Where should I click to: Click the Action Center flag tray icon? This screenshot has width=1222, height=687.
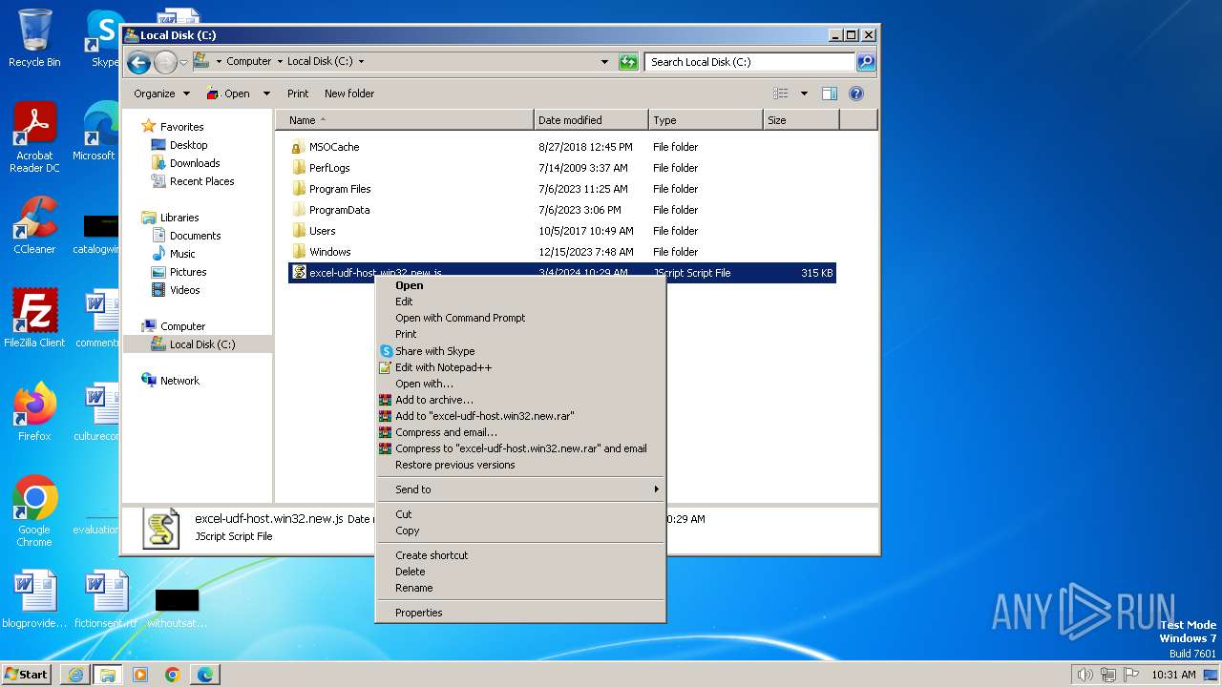(1130, 675)
